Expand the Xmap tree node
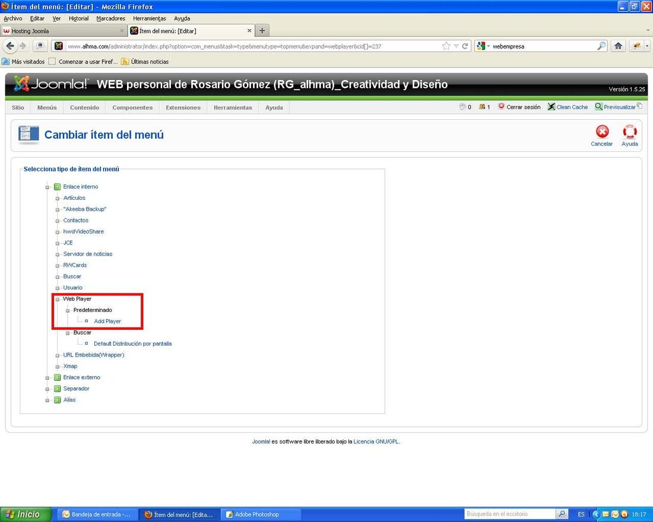 [x=58, y=367]
